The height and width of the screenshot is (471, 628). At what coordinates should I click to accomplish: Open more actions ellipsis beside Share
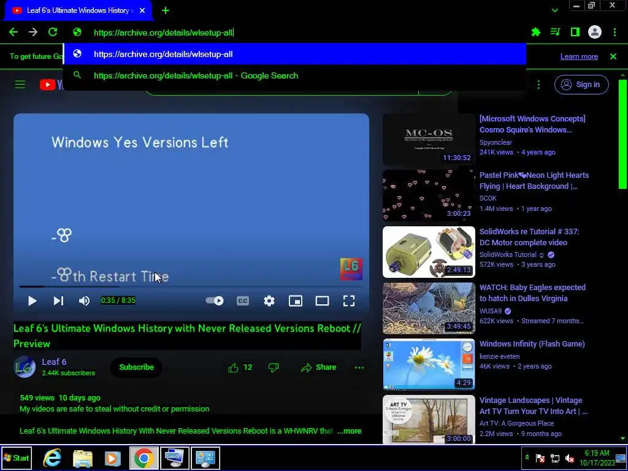coord(359,368)
